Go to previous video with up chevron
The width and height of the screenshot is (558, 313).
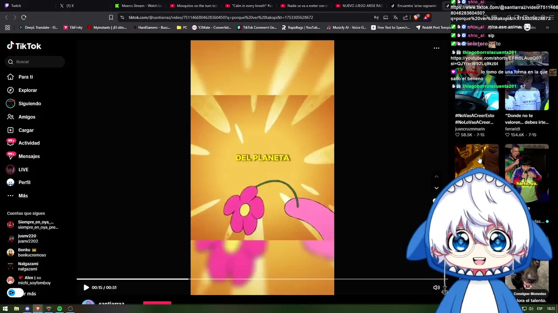pyautogui.click(x=436, y=176)
